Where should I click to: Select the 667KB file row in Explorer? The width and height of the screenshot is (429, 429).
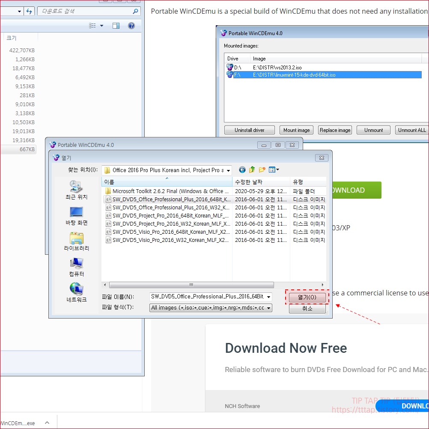[18, 149]
